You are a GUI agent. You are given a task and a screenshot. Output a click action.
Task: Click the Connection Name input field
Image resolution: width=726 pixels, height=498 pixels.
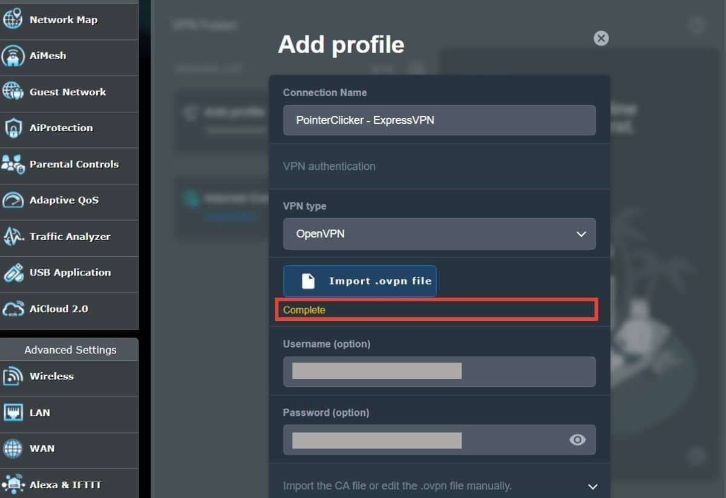click(x=439, y=120)
